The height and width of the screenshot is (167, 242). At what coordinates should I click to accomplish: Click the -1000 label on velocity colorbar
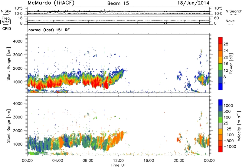click(230, 147)
